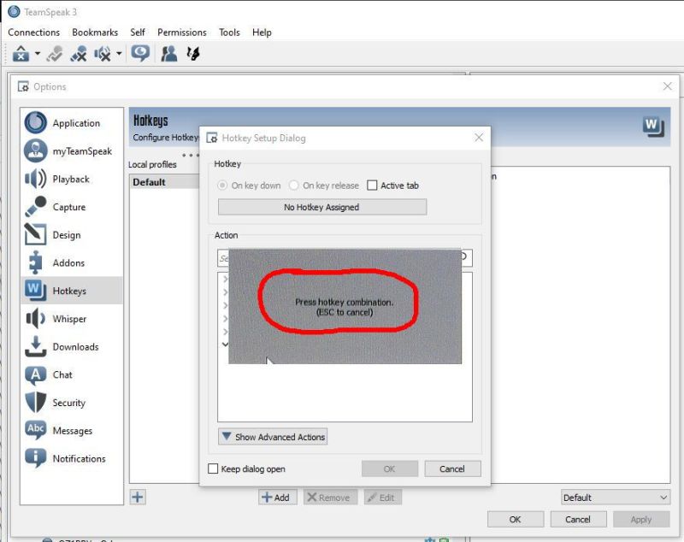Click Apply in the Options window
Viewport: 684px width, 542px height.
click(641, 519)
